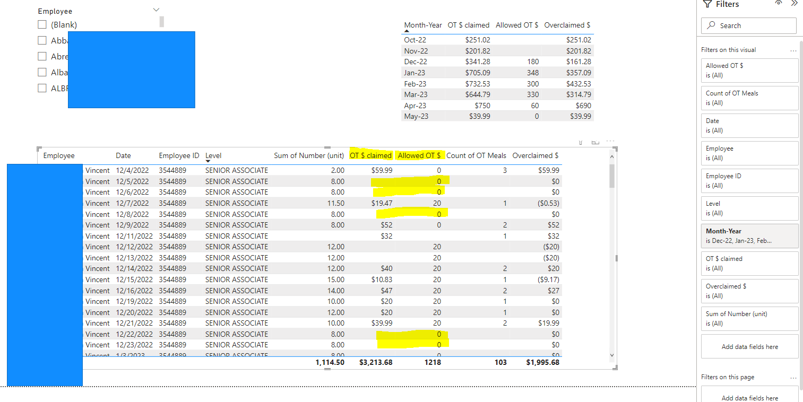Expand the Date filter card

pos(749,125)
